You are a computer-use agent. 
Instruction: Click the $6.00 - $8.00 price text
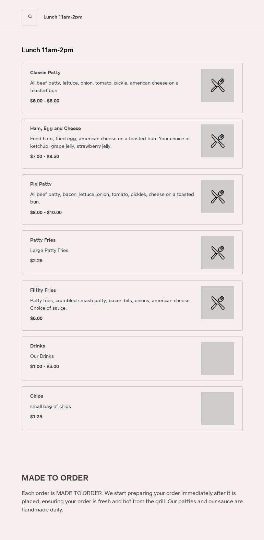point(45,101)
